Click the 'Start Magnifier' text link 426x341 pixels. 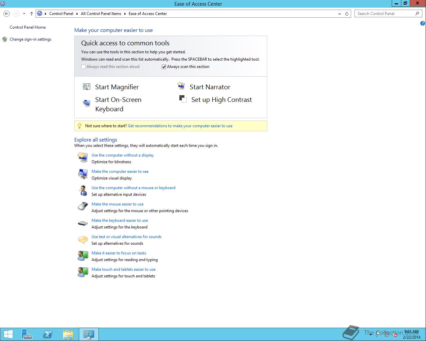click(117, 87)
